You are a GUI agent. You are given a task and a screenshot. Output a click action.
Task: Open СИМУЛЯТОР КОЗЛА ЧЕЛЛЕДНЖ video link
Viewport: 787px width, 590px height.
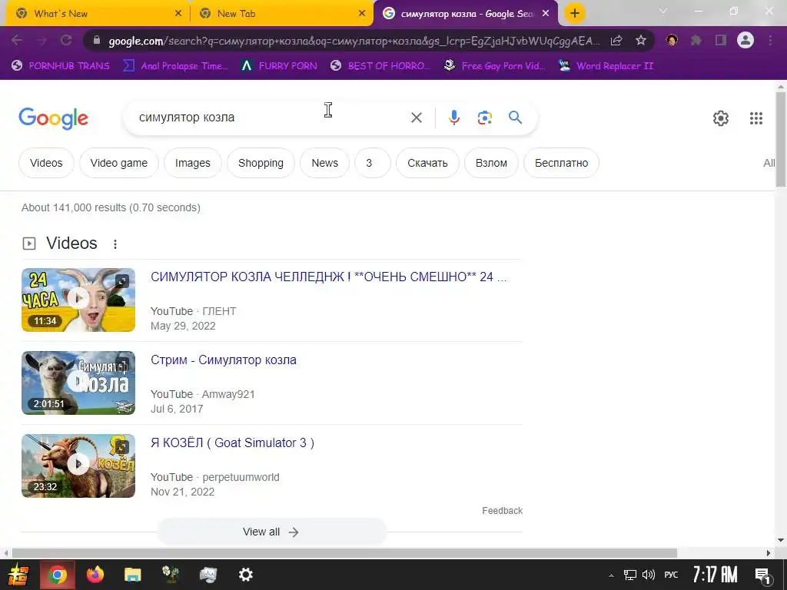(328, 277)
